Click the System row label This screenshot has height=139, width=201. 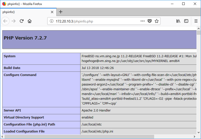(x=10, y=56)
